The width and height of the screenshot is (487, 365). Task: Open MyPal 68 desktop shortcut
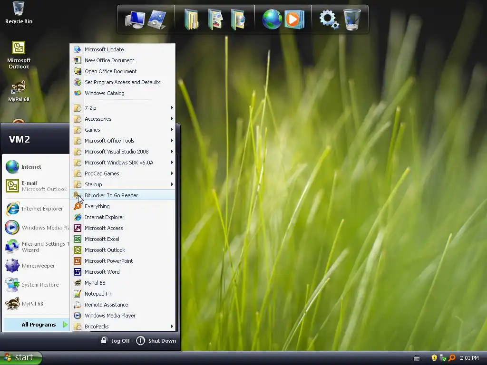pyautogui.click(x=19, y=91)
